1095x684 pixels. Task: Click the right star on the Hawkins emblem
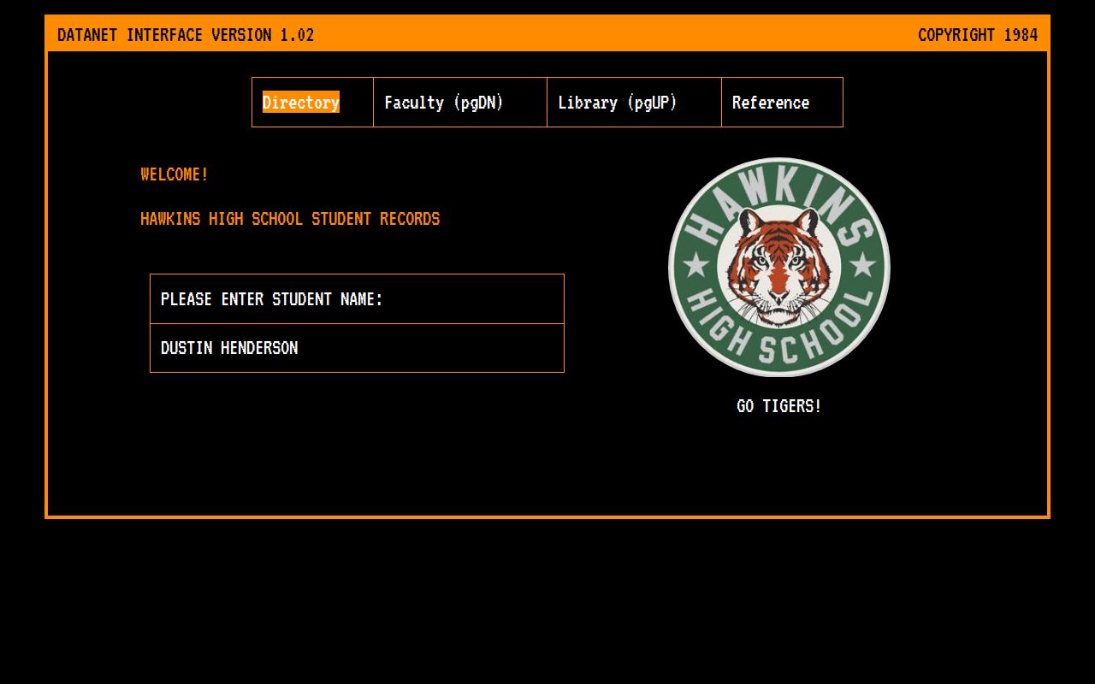[862, 265]
